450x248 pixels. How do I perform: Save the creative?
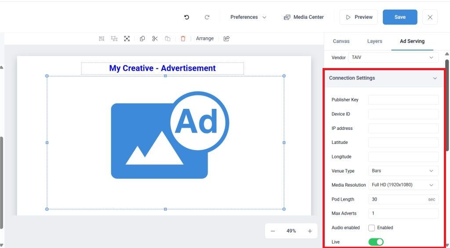[400, 17]
